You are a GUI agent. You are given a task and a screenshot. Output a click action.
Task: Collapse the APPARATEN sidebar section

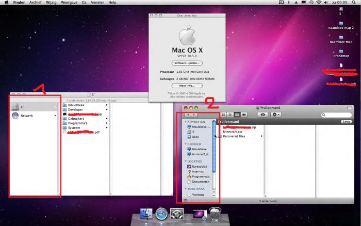(x=186, y=121)
